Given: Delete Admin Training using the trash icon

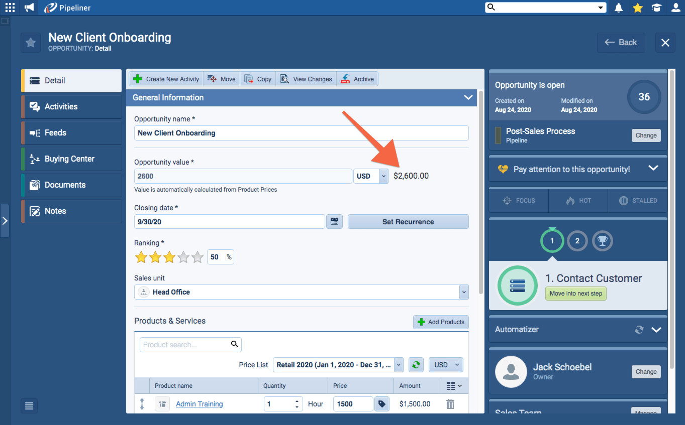Looking at the screenshot, I should (x=450, y=404).
